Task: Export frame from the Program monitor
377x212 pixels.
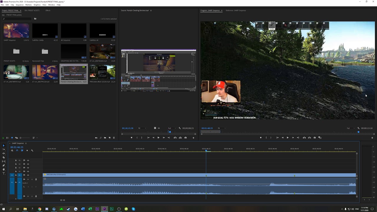Action: point(315,138)
